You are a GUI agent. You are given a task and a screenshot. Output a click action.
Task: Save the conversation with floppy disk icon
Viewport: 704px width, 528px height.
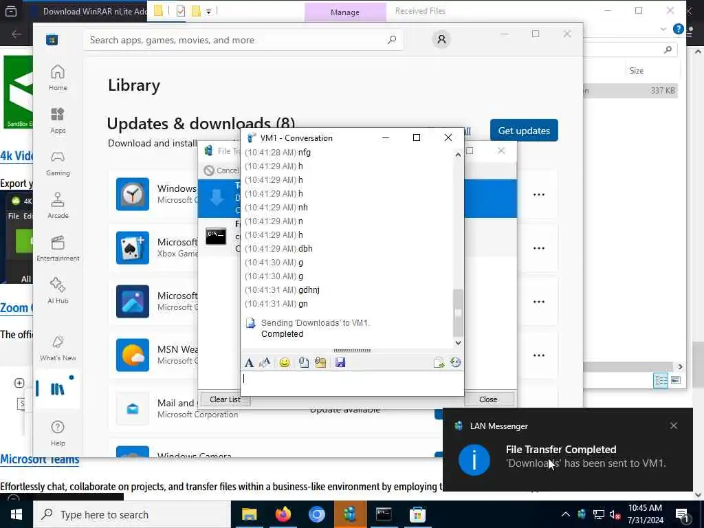pyautogui.click(x=340, y=362)
